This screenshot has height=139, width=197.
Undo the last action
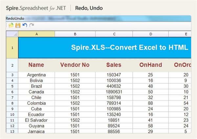(x=25, y=25)
